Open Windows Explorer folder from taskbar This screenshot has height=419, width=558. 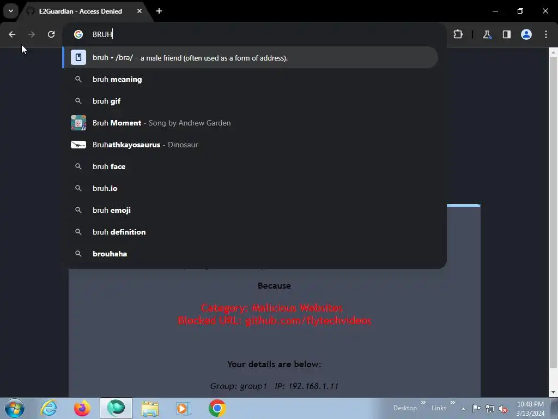150,408
